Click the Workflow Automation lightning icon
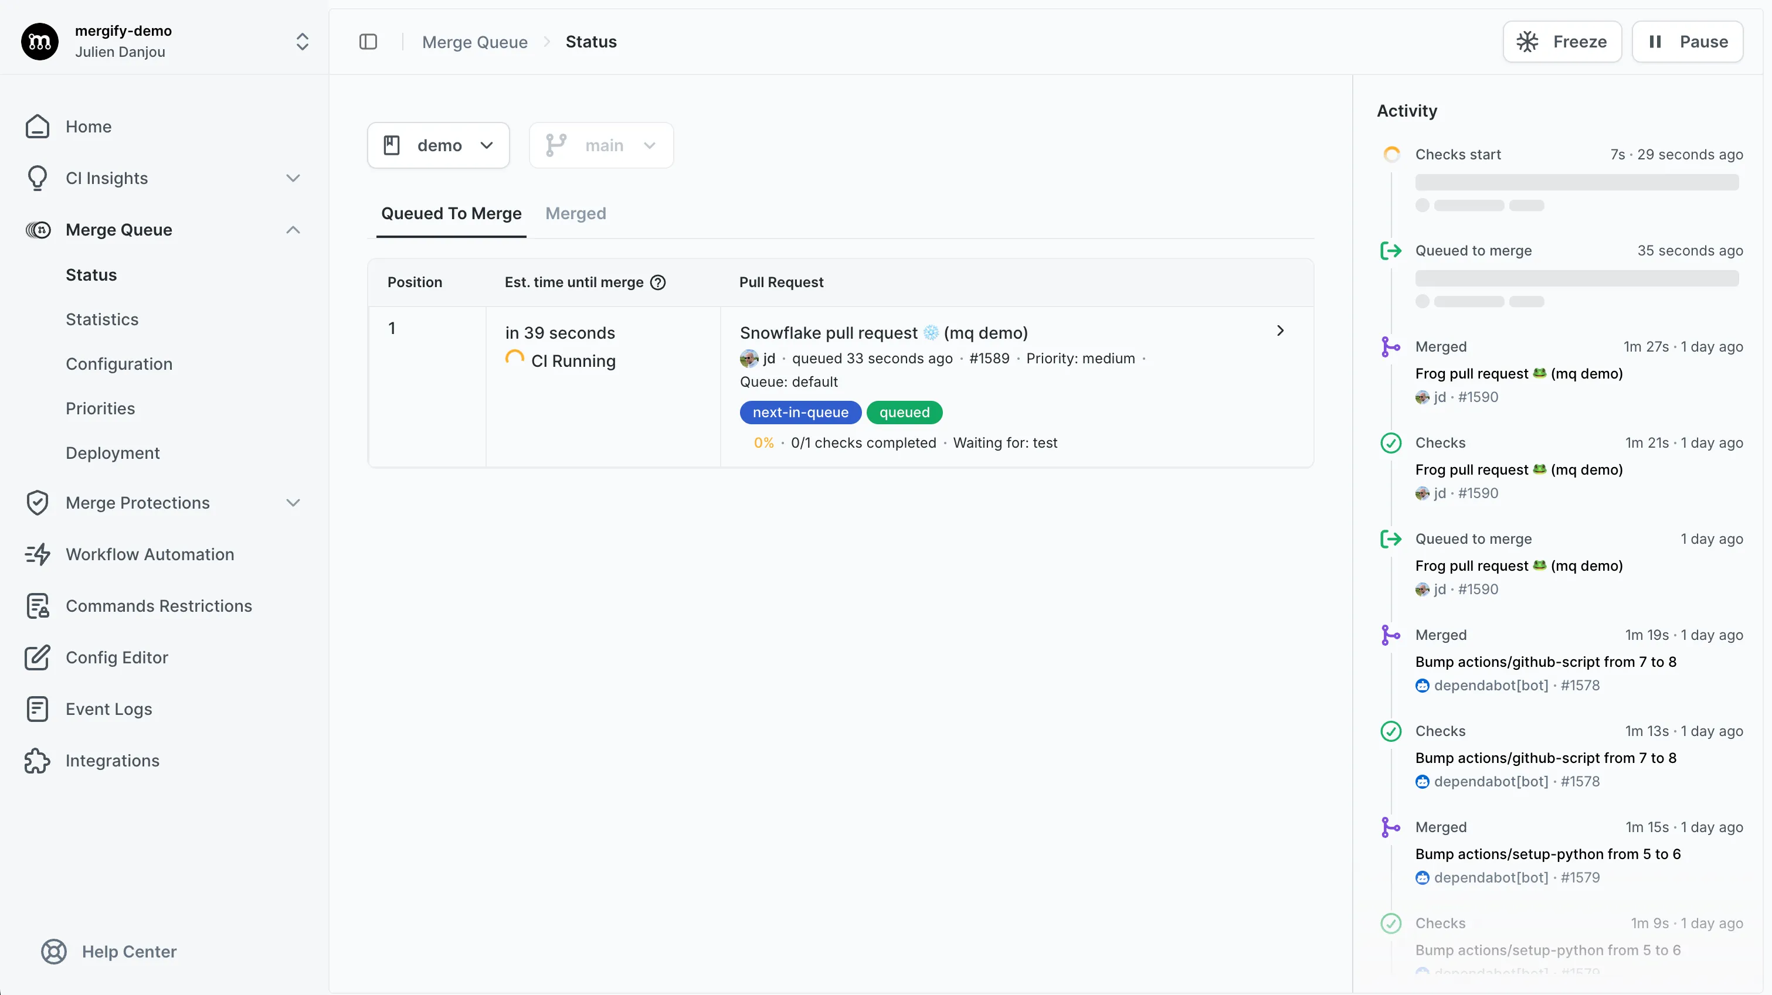 [37, 554]
